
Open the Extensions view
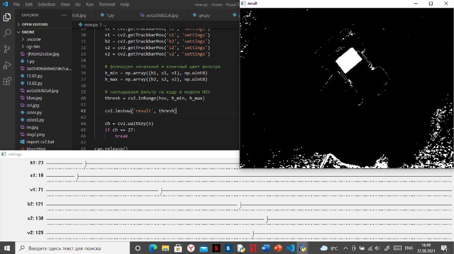[x=7, y=81]
